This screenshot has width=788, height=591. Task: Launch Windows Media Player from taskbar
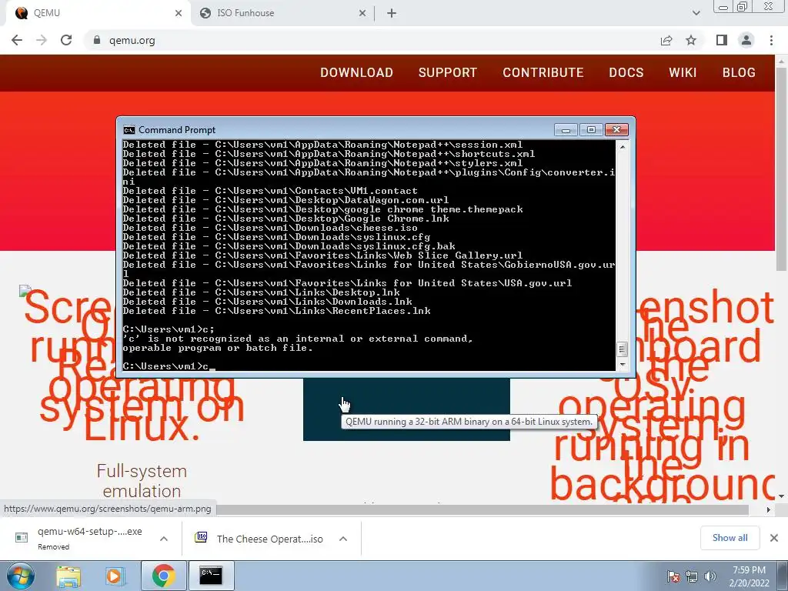pos(114,576)
